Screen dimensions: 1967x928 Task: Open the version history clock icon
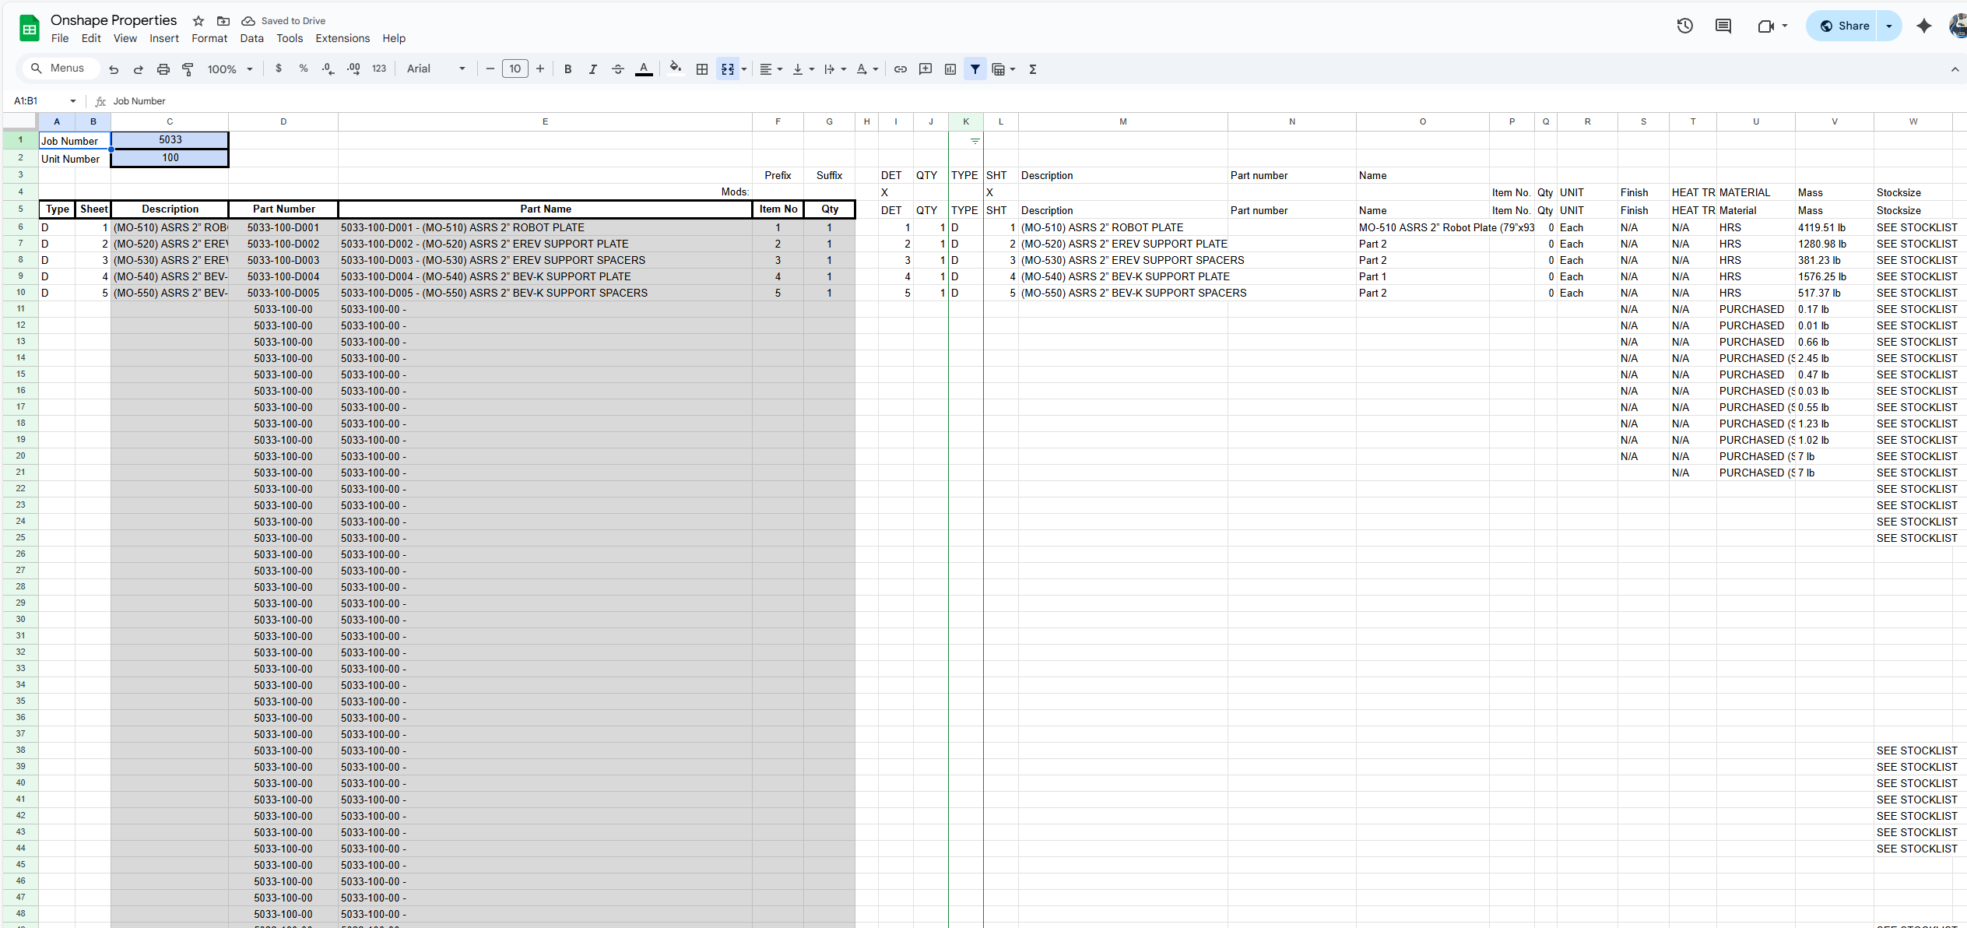tap(1684, 26)
